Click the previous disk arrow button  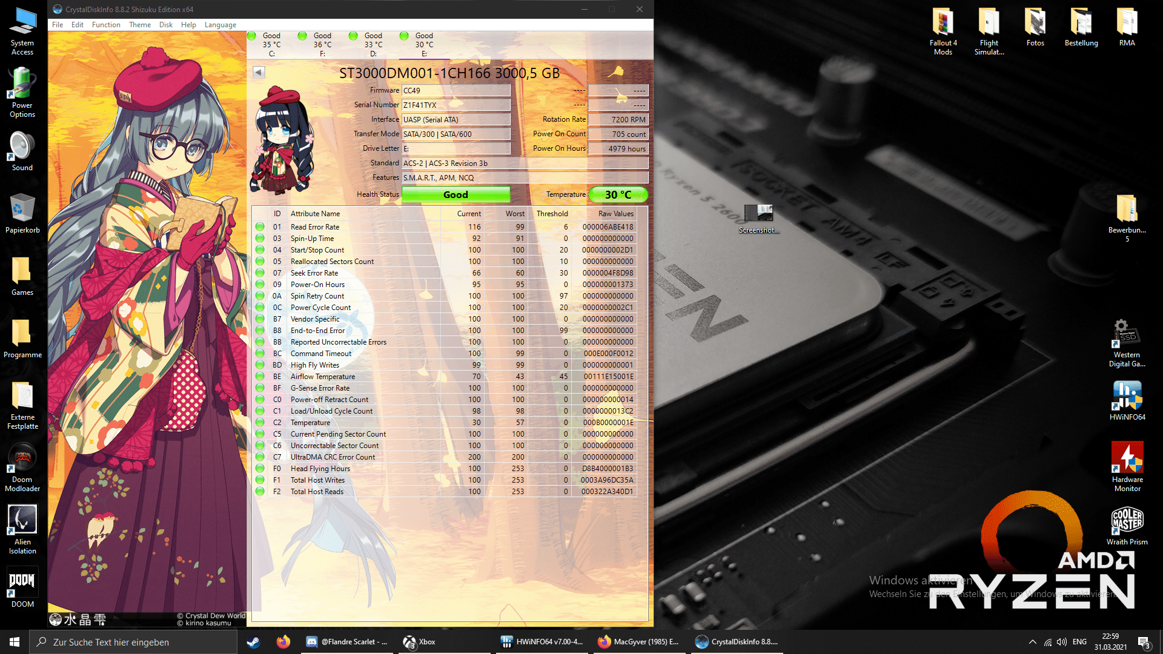tap(259, 73)
